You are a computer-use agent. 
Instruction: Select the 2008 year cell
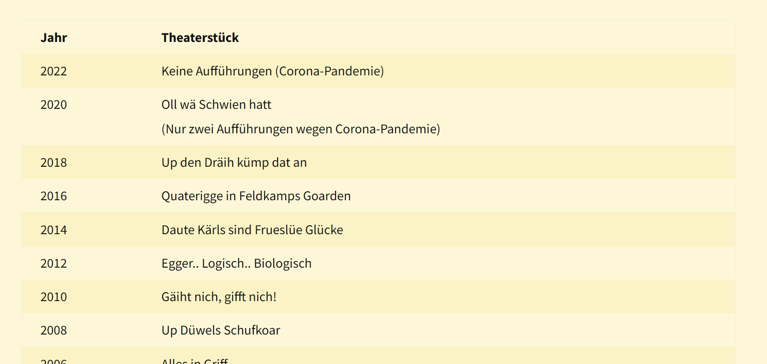tap(53, 330)
